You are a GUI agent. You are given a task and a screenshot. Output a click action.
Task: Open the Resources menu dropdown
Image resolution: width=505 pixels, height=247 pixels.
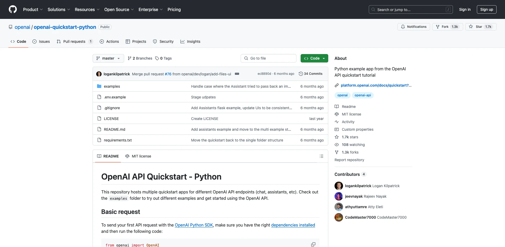(87, 9)
